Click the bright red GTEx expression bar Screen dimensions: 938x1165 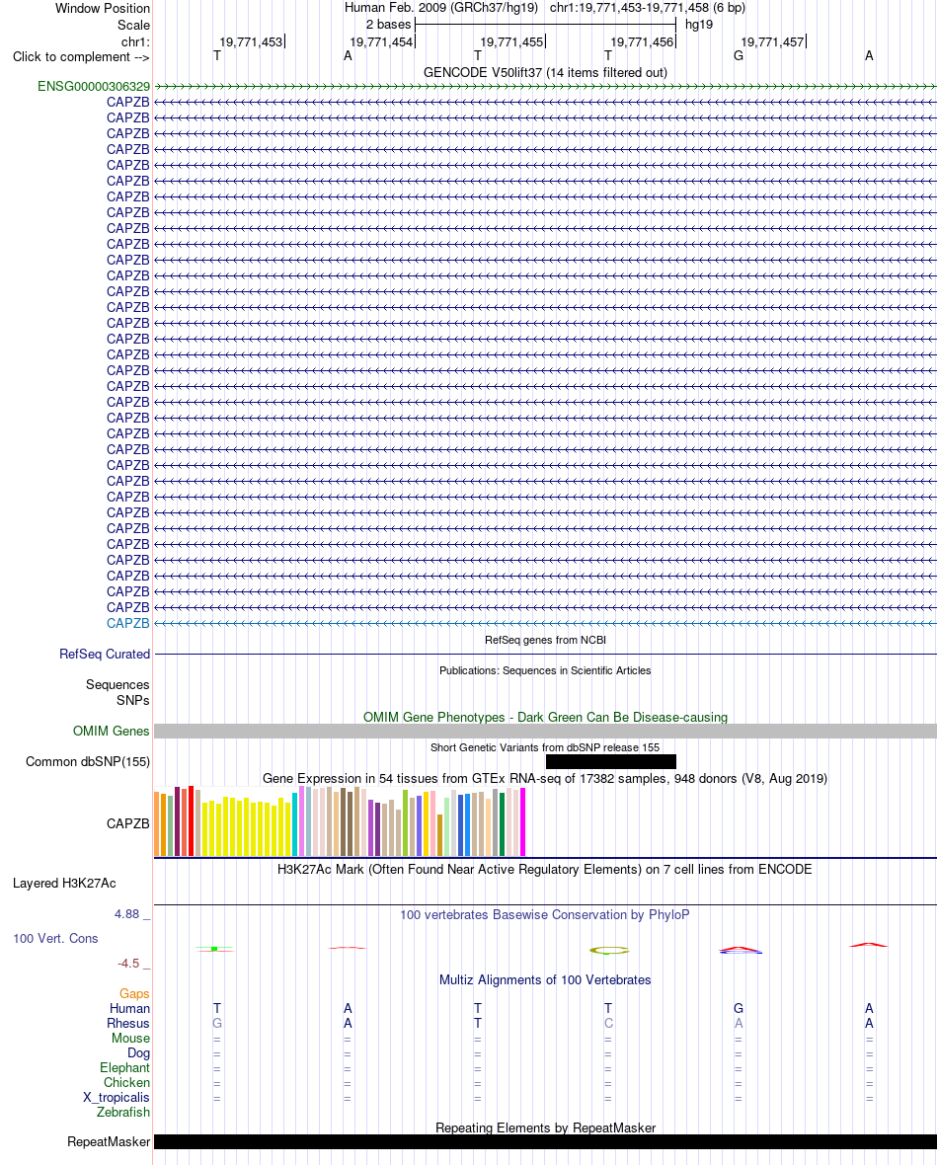tap(191, 821)
